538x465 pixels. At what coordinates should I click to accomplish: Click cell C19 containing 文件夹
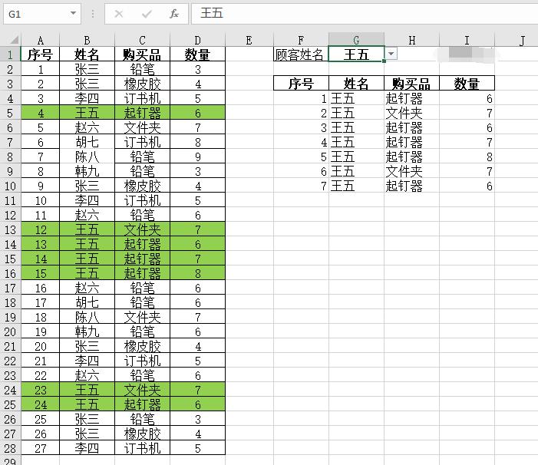[x=143, y=317]
